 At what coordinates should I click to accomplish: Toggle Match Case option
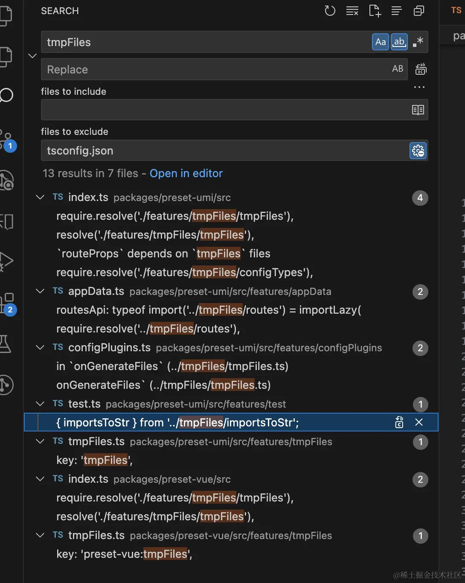(380, 42)
